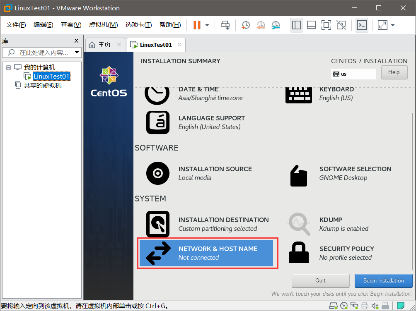This screenshot has width=416, height=311.
Task: Open the 虚拟机(M) menu
Action: [x=103, y=25]
